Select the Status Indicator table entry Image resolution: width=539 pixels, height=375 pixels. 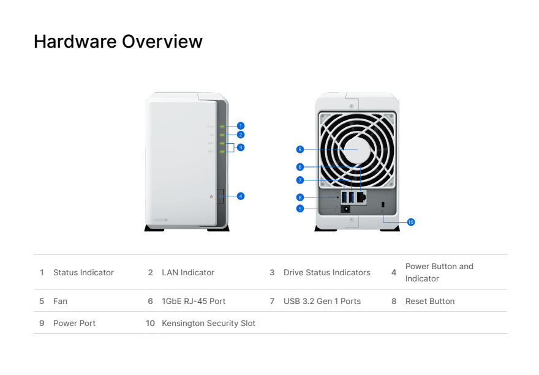(83, 272)
